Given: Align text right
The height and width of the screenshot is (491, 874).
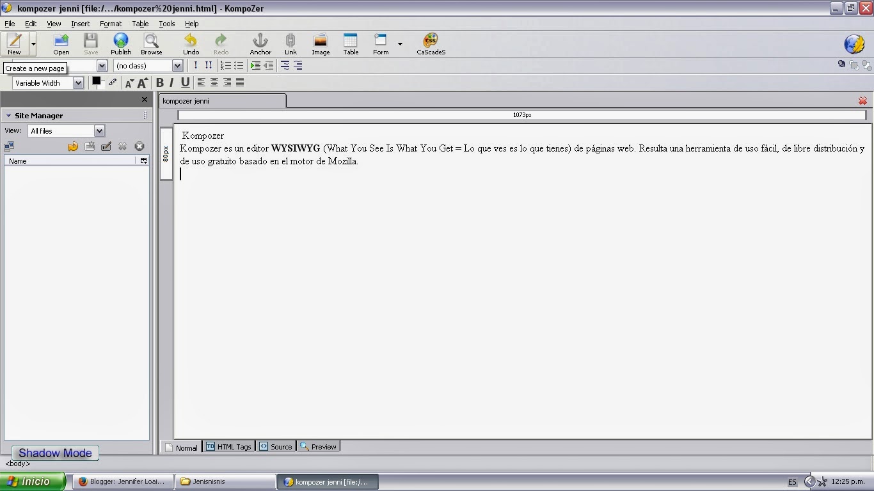Looking at the screenshot, I should 227,82.
